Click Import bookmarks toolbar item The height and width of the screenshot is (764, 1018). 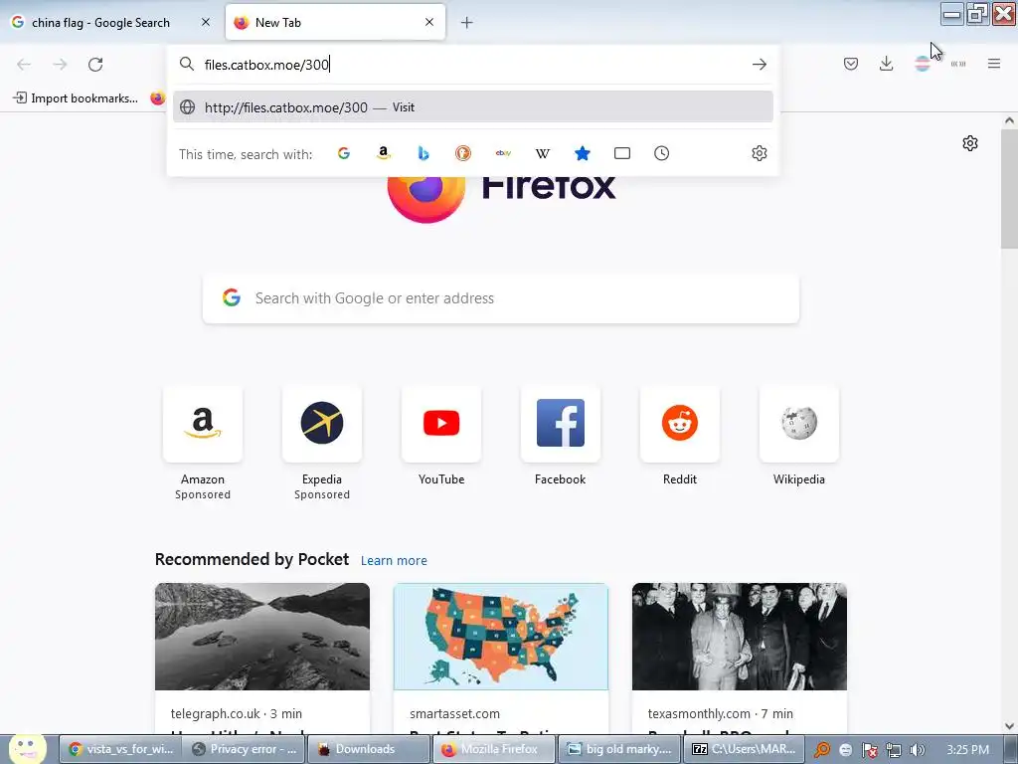(x=76, y=98)
